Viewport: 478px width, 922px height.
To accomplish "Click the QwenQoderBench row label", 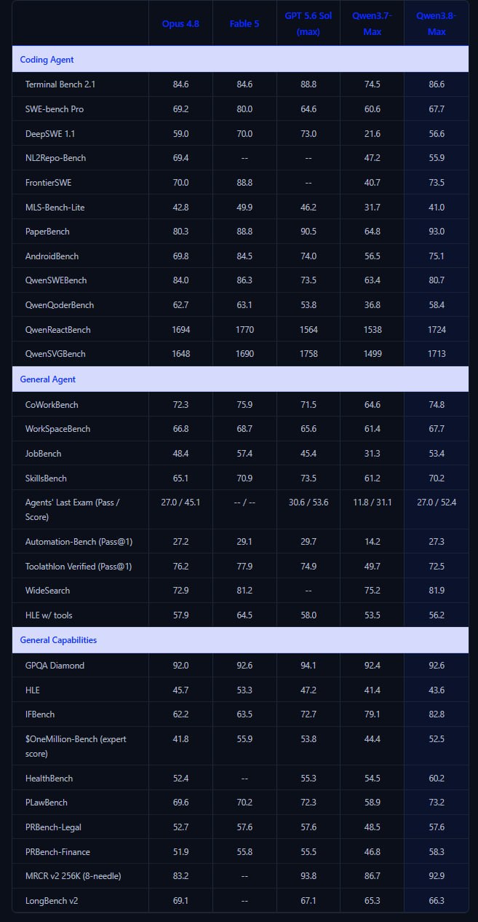I will tap(59, 305).
